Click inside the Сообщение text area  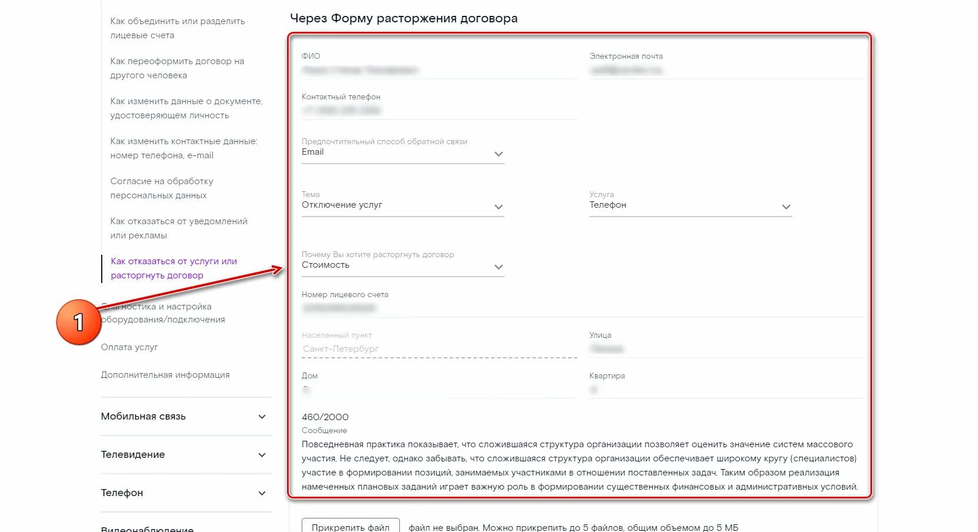click(x=580, y=465)
